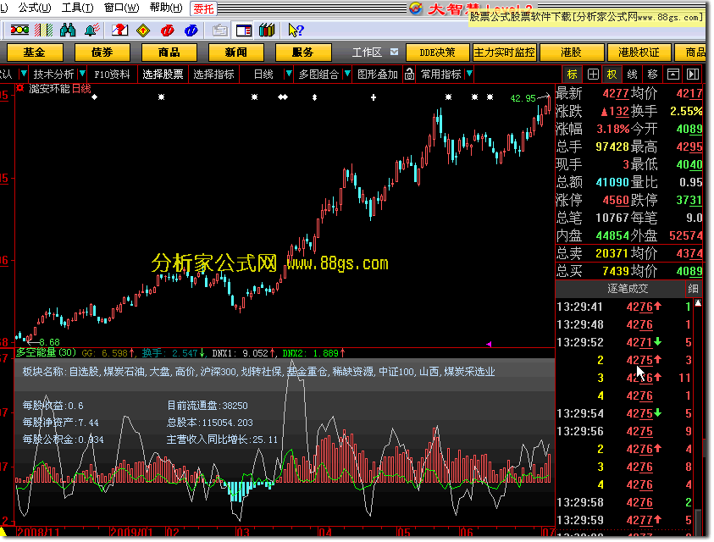Open the 基金 section
Screen dimensions: 714x542
[35, 53]
